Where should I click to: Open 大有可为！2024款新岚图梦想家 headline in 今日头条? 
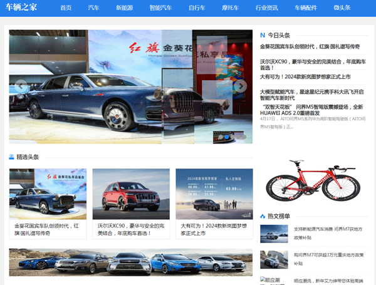(x=305, y=76)
